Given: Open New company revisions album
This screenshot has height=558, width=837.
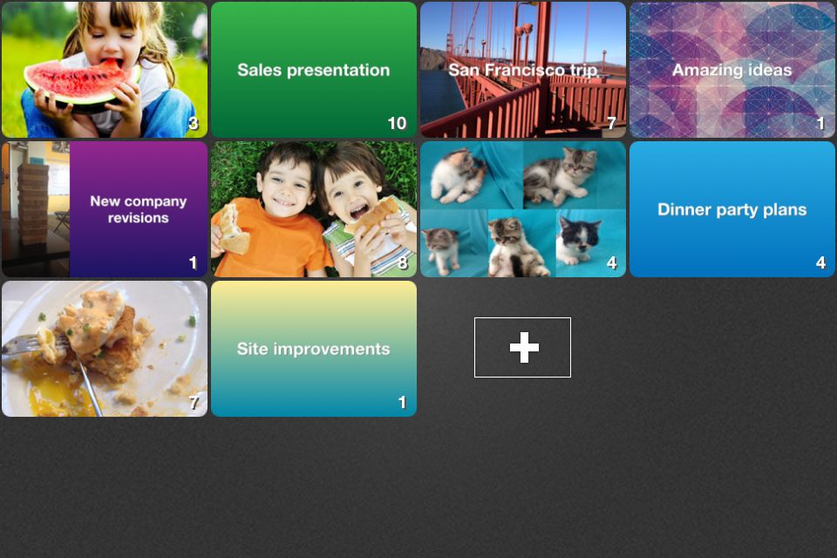Looking at the screenshot, I should click(x=105, y=209).
